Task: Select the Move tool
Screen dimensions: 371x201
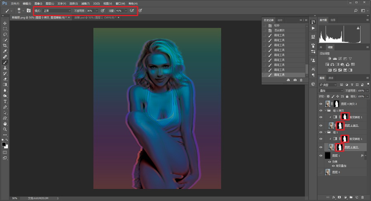Action: click(x=5, y=23)
